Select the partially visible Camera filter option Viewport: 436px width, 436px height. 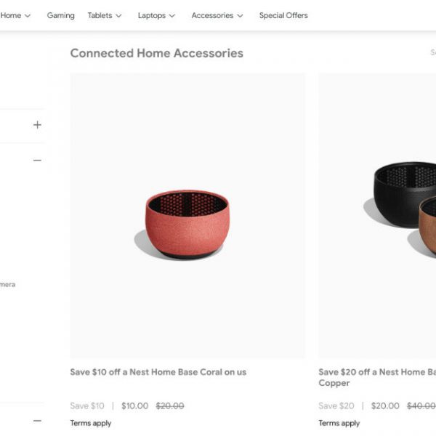coord(7,285)
